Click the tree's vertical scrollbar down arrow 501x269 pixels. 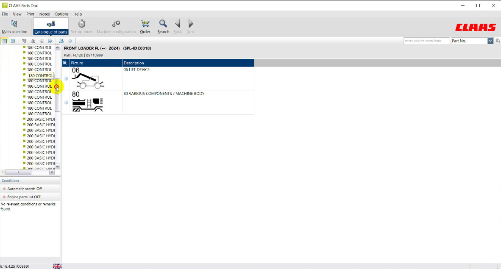(x=58, y=166)
